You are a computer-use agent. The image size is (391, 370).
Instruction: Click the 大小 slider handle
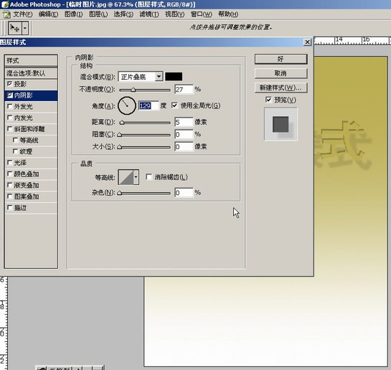(120, 147)
